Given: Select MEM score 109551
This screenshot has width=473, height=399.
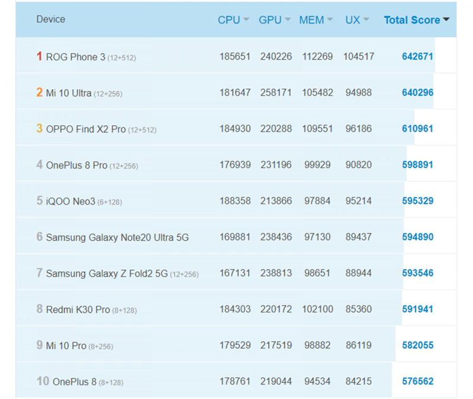Looking at the screenshot, I should (x=318, y=129).
